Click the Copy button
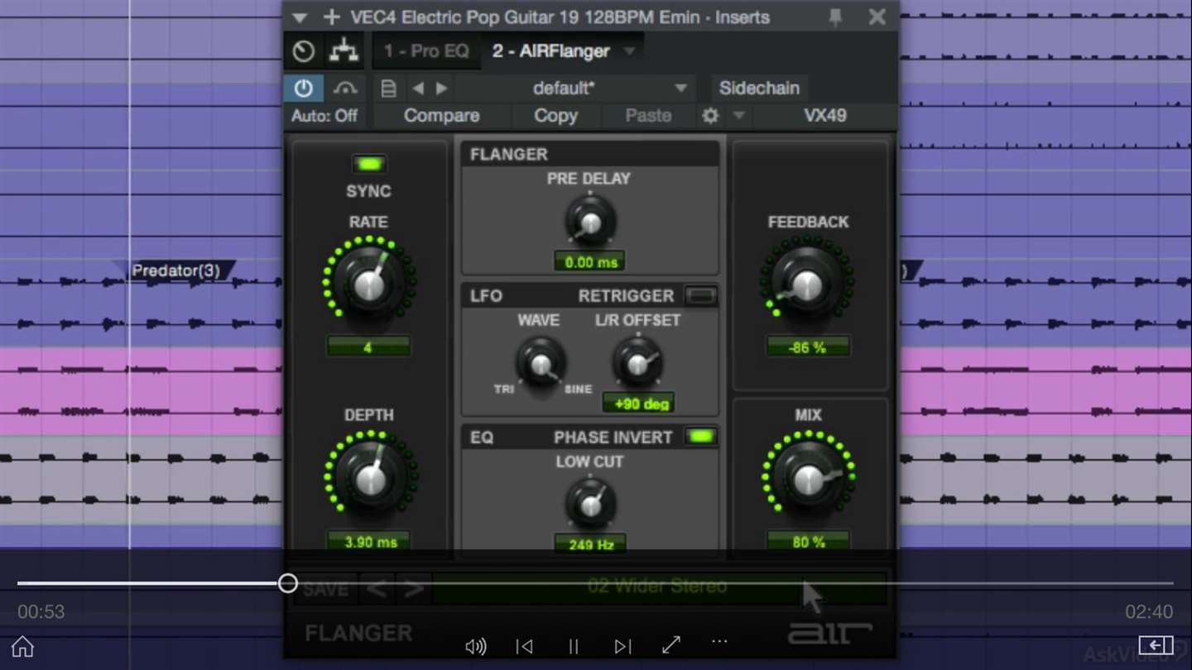The width and height of the screenshot is (1192, 670). pyautogui.click(x=555, y=116)
